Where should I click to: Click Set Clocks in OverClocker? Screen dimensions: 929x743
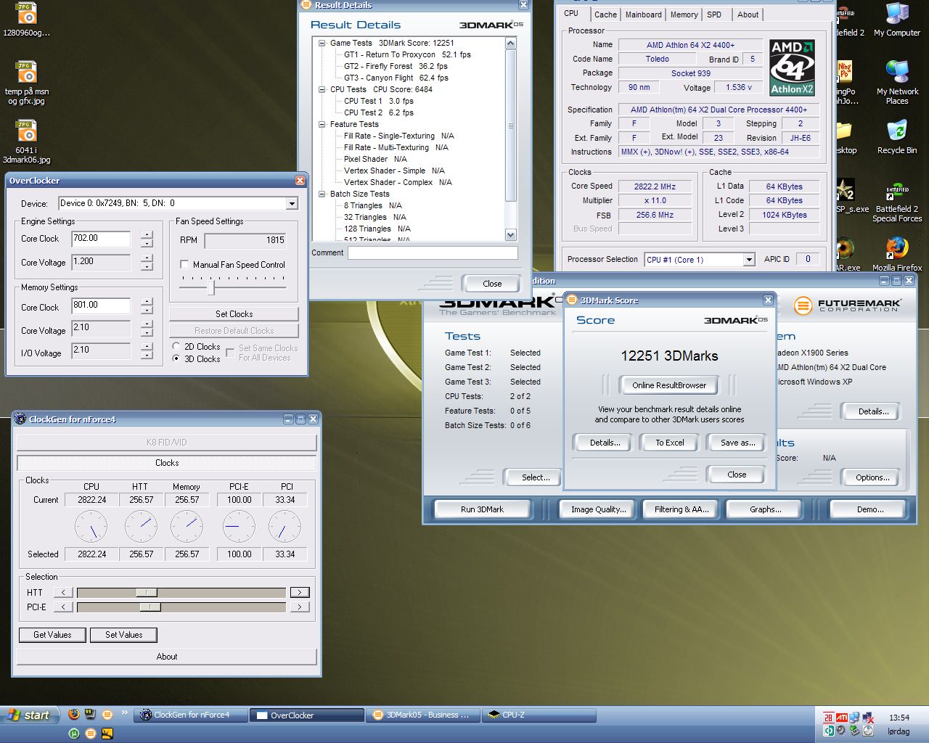point(234,314)
